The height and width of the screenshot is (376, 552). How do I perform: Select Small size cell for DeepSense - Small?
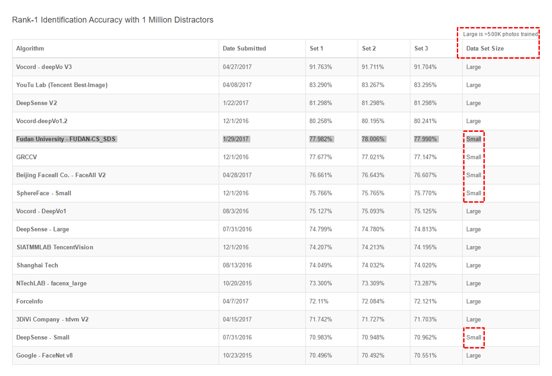pos(474,338)
